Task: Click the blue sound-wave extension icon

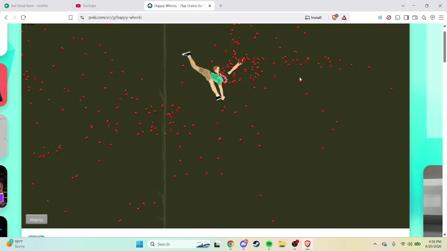Action: (380, 17)
